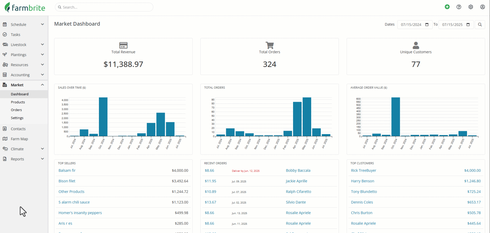Open Bobby Baccala recent order customer
This screenshot has height=233, width=490.
[x=298, y=170]
